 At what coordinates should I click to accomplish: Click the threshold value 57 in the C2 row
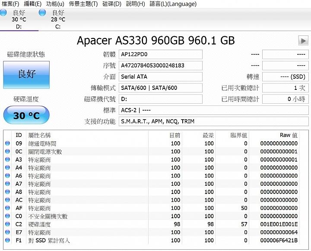(244, 224)
